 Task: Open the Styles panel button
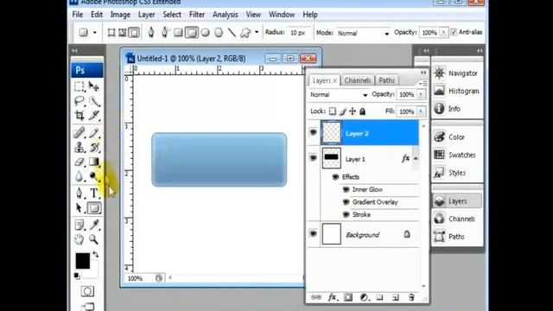click(x=449, y=173)
